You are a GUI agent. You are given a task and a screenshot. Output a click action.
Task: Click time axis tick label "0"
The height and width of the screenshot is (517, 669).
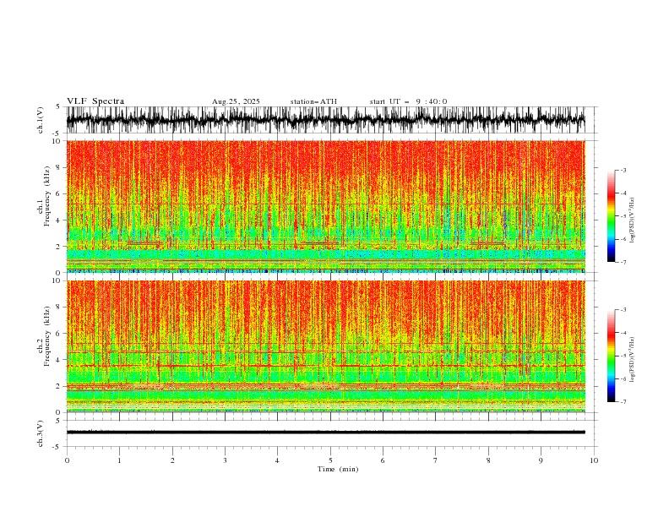tap(67, 460)
